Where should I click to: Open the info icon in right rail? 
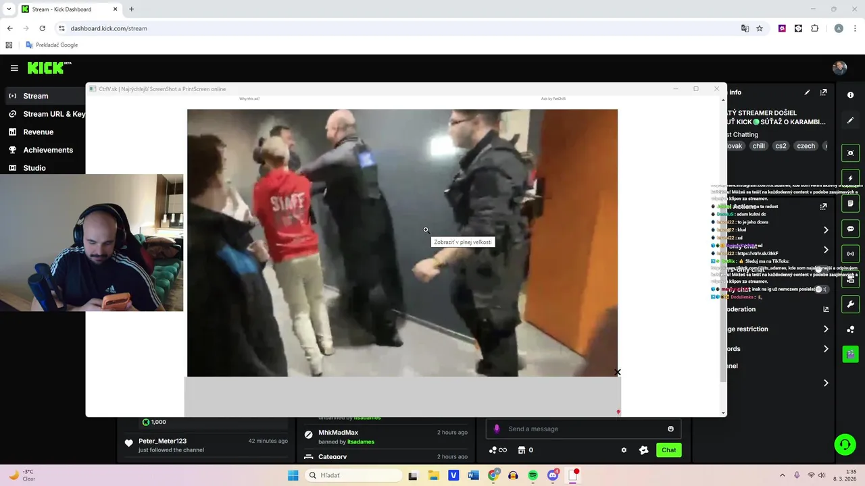[x=850, y=95]
